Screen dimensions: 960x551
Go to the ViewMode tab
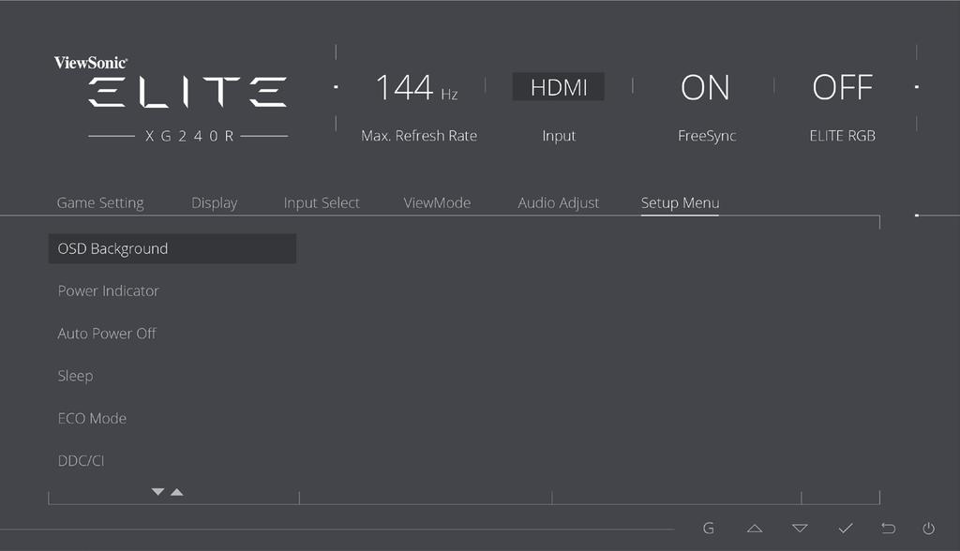pyautogui.click(x=437, y=202)
